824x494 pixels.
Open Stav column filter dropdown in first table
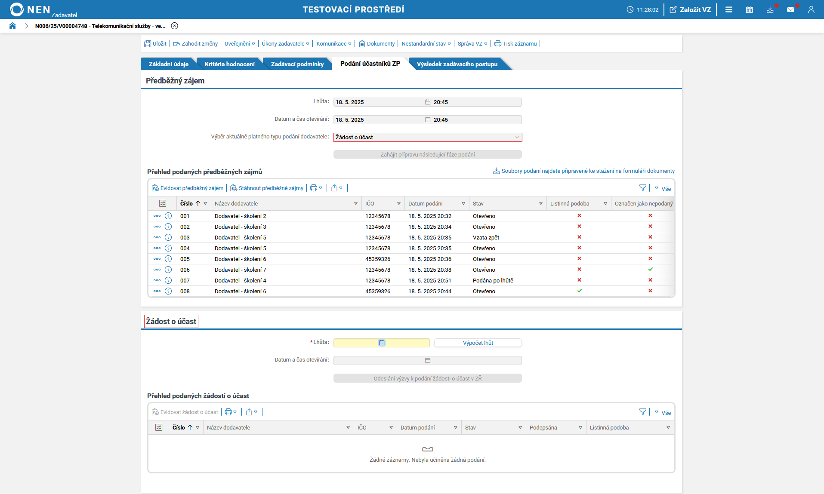pyautogui.click(x=541, y=203)
